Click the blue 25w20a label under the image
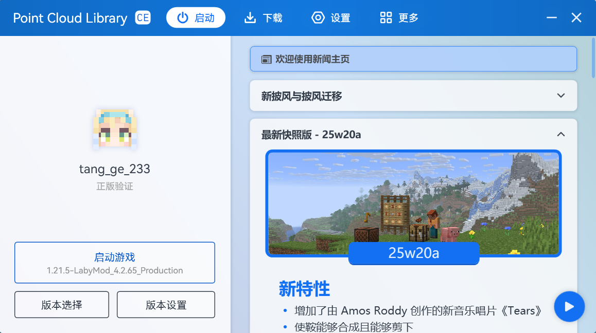 pyautogui.click(x=414, y=253)
